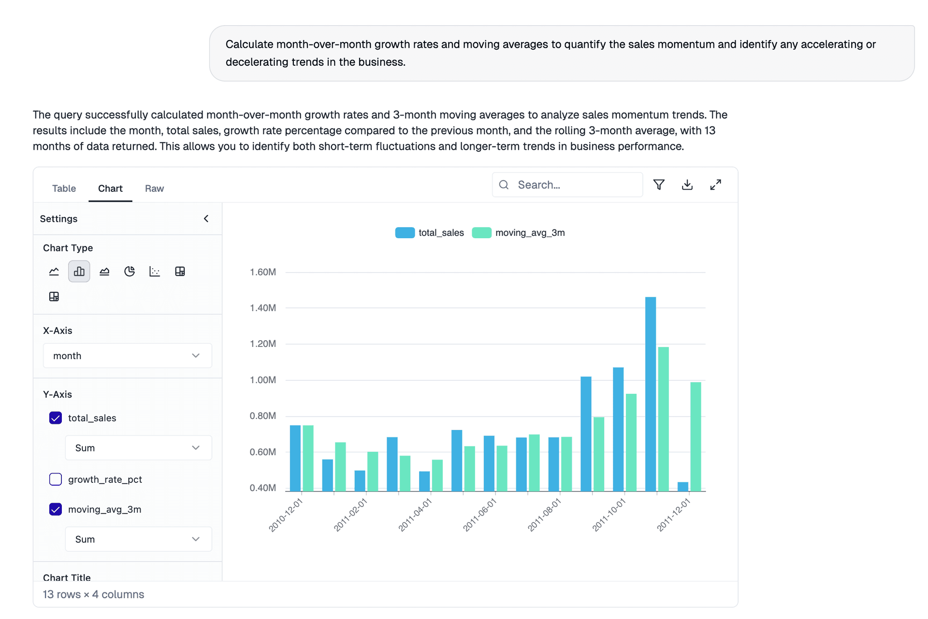Expand the chart to fullscreen
928x619 pixels.
716,185
